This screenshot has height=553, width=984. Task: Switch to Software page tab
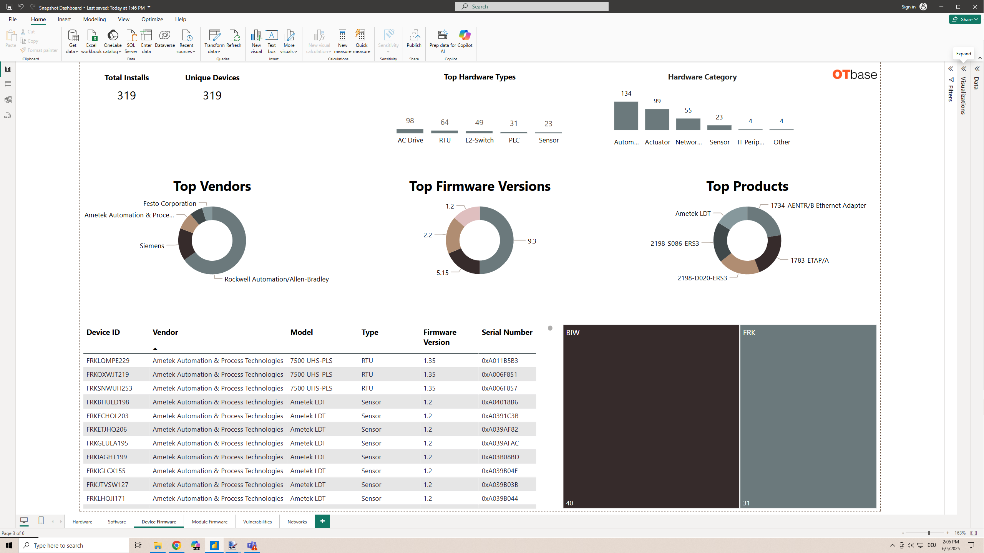(117, 522)
